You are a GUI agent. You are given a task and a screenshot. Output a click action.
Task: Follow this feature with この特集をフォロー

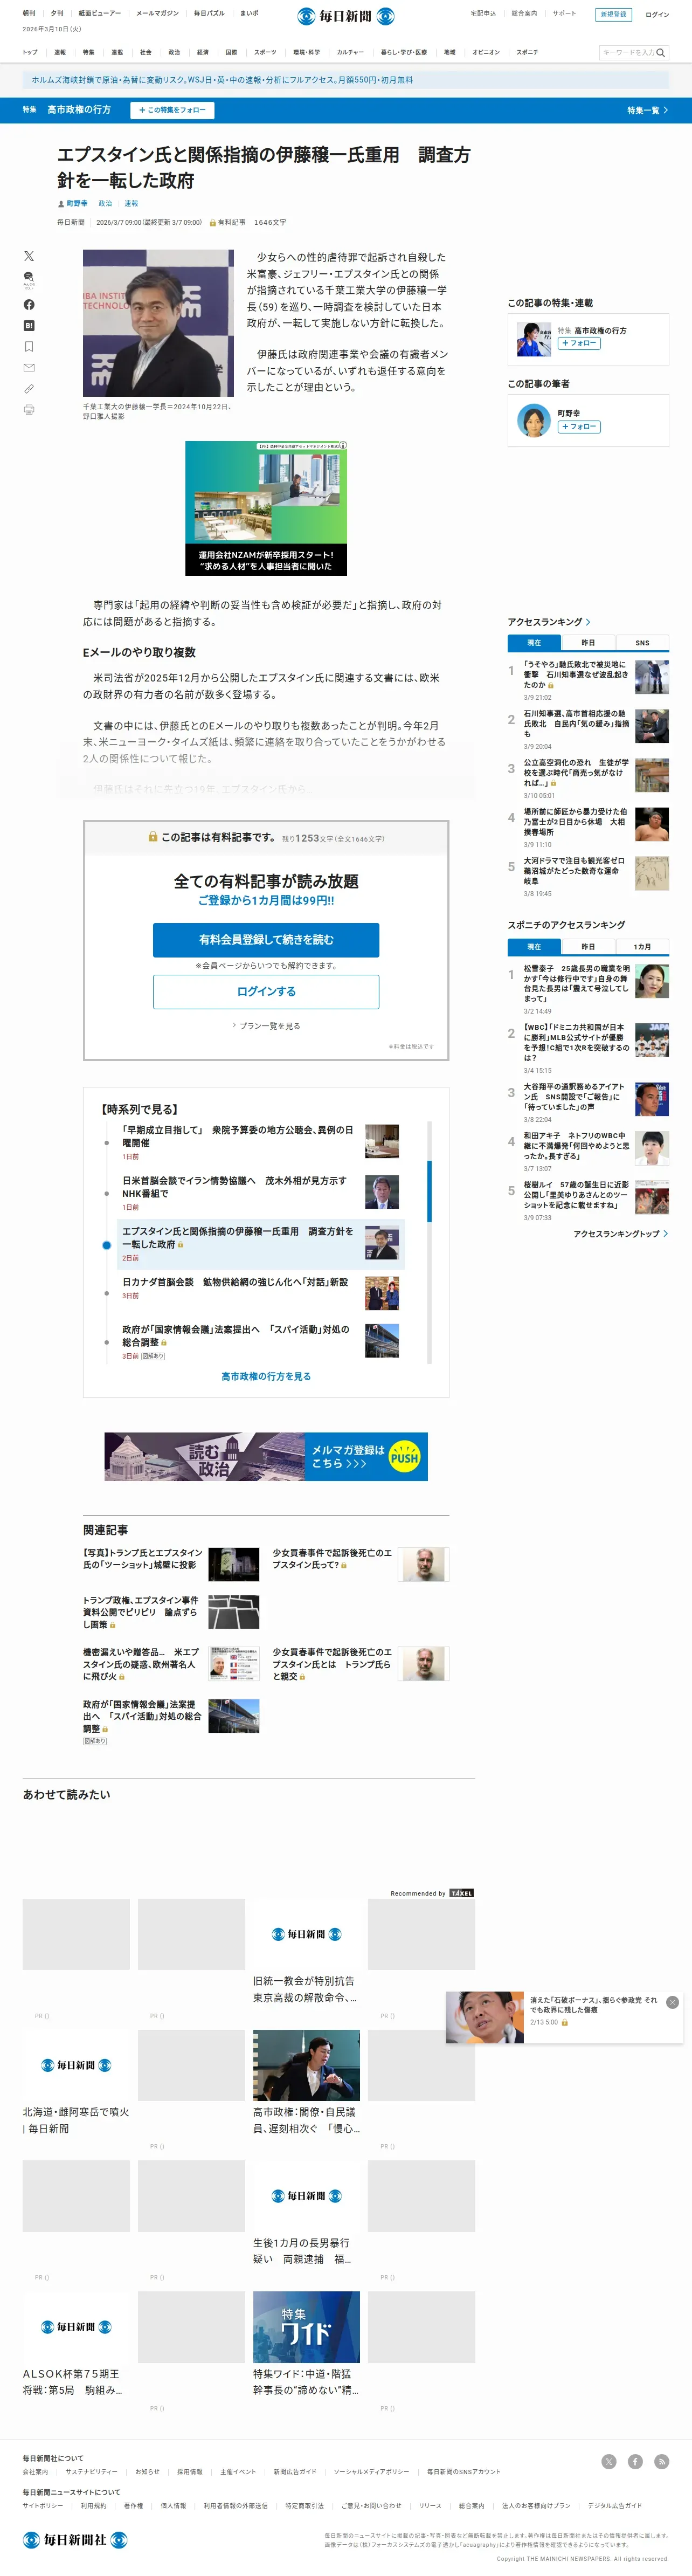click(x=172, y=110)
